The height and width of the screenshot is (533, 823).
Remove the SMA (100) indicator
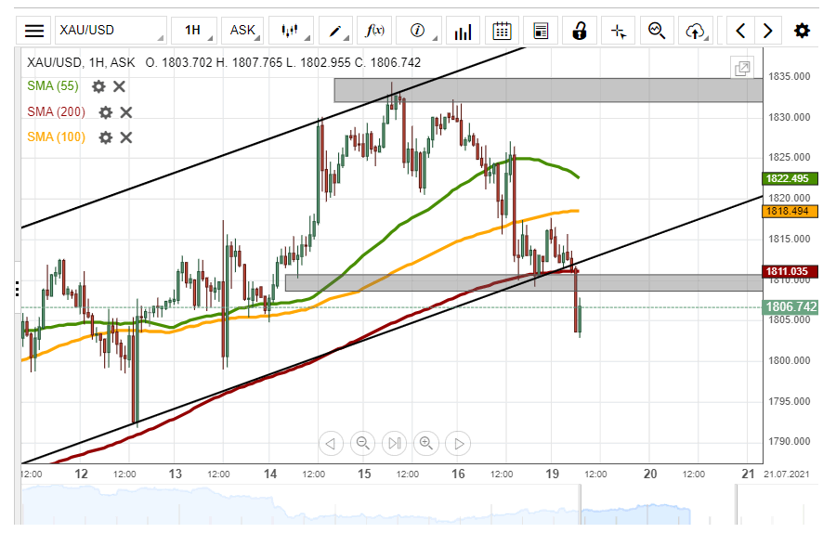pos(126,137)
